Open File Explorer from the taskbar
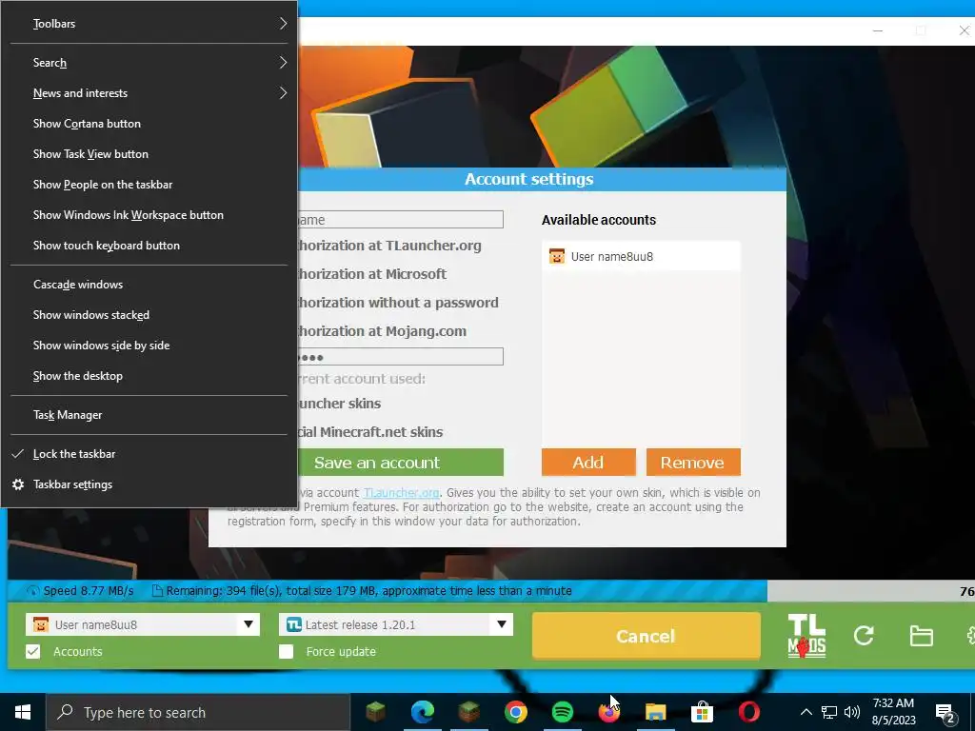 pyautogui.click(x=655, y=712)
